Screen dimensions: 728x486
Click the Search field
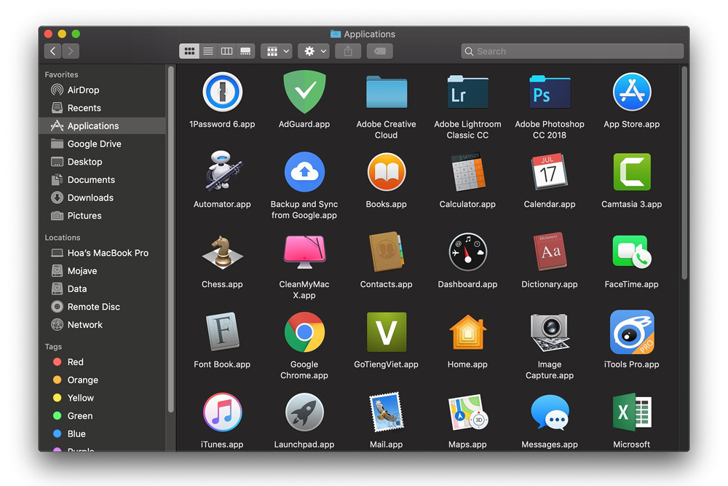(x=572, y=51)
